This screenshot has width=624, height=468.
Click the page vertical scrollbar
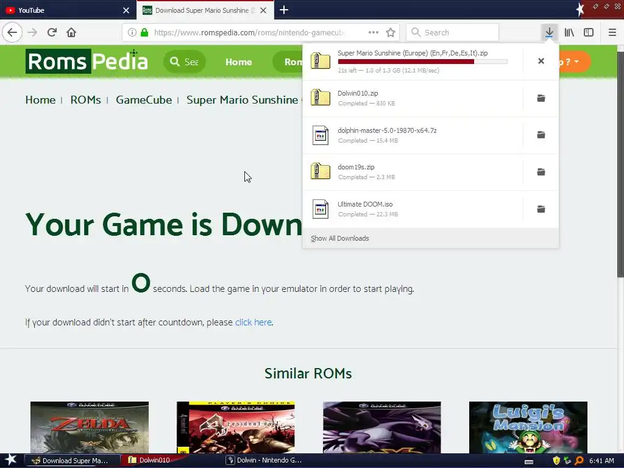[x=620, y=163]
